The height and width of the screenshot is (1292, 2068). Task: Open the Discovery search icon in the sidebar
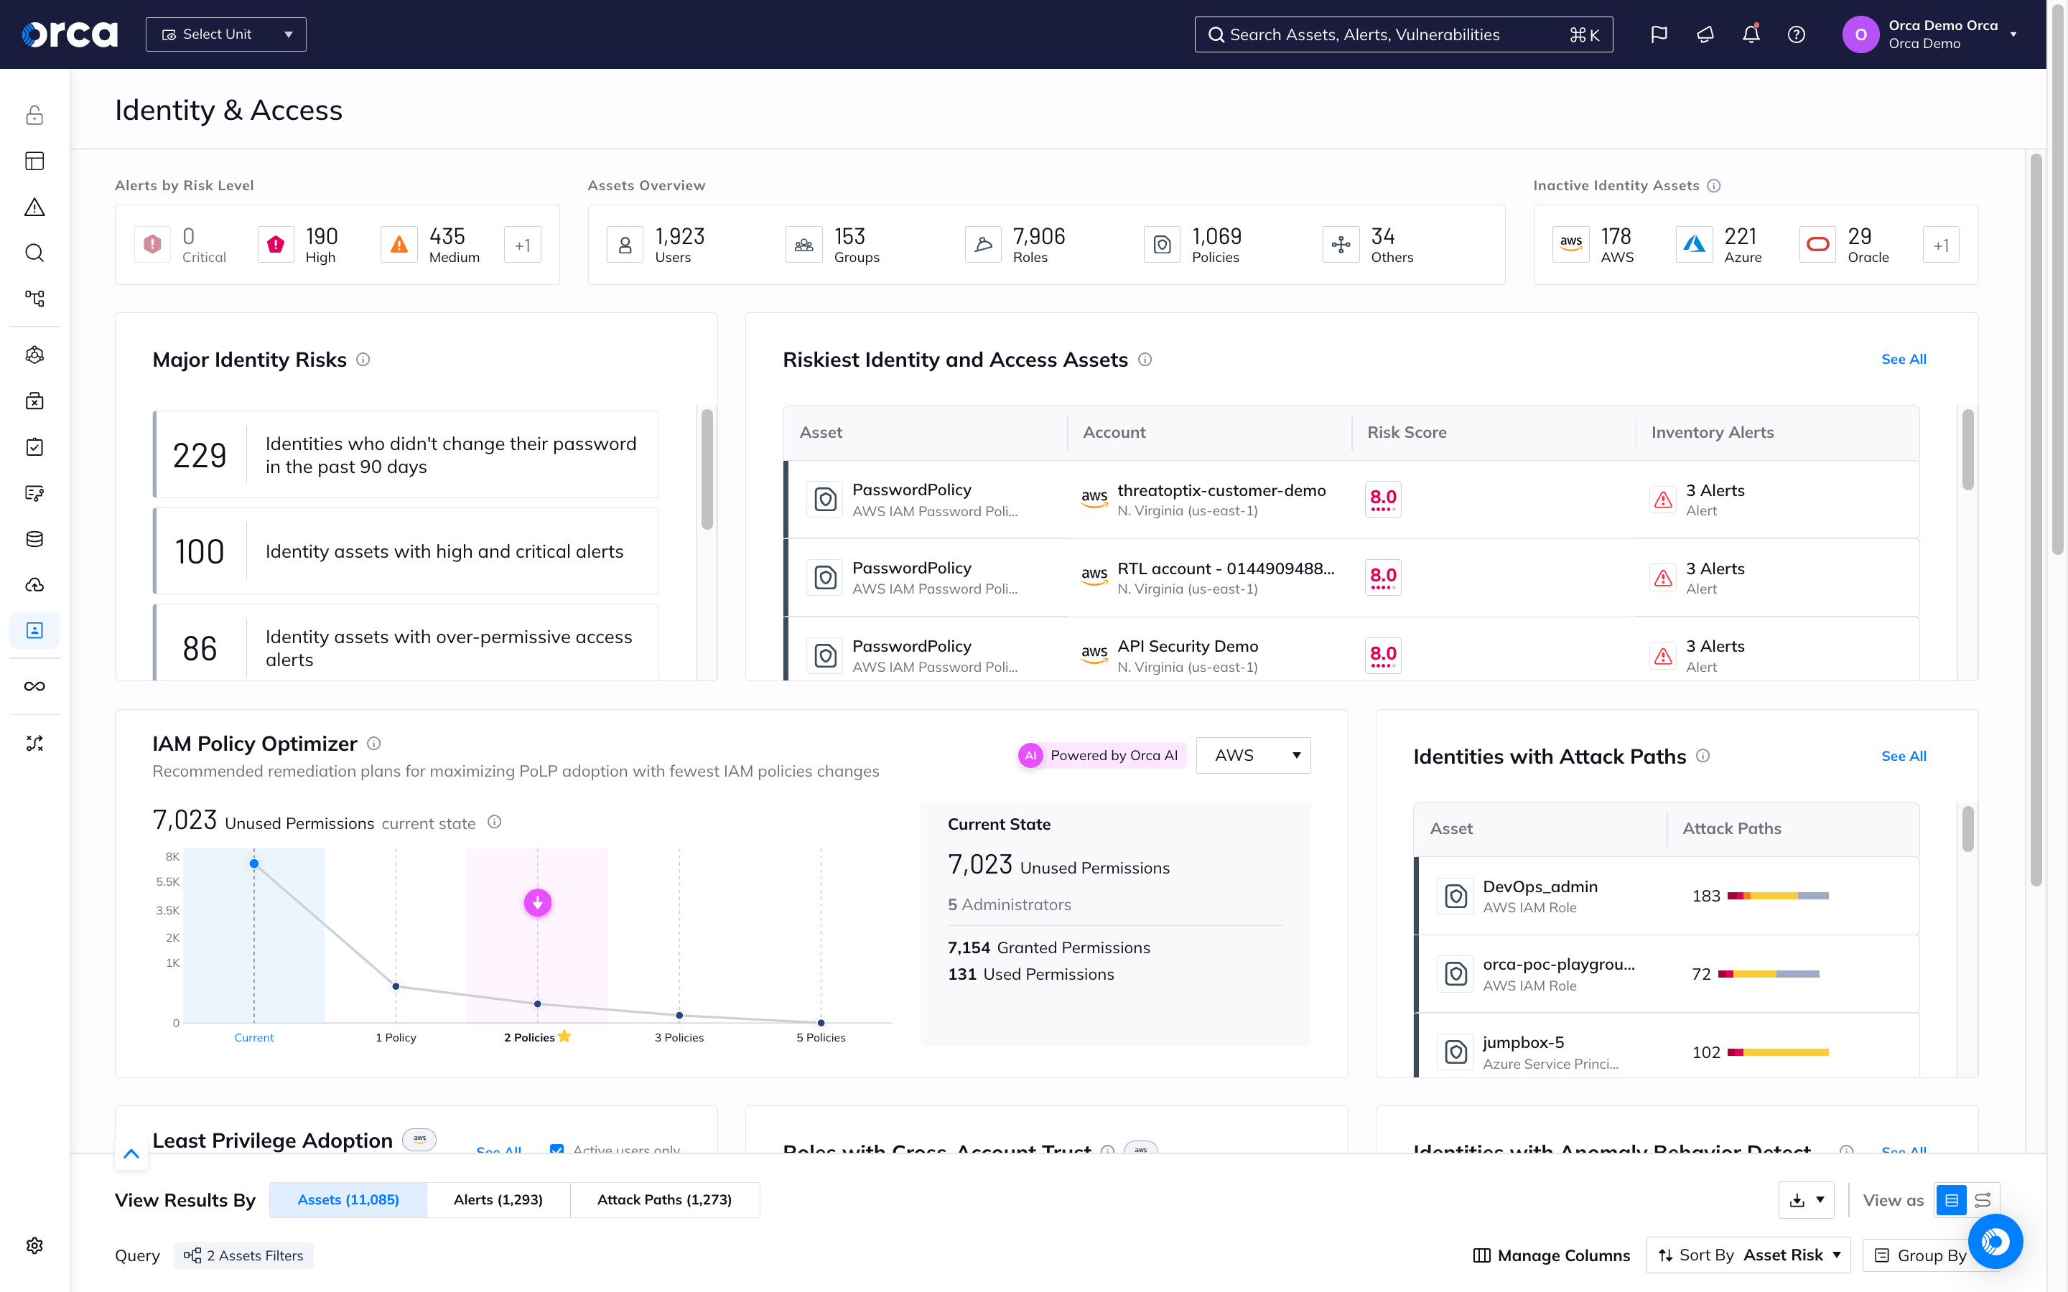point(34,253)
